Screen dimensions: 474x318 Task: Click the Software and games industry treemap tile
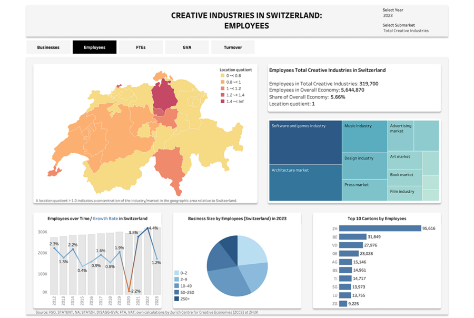305,142
